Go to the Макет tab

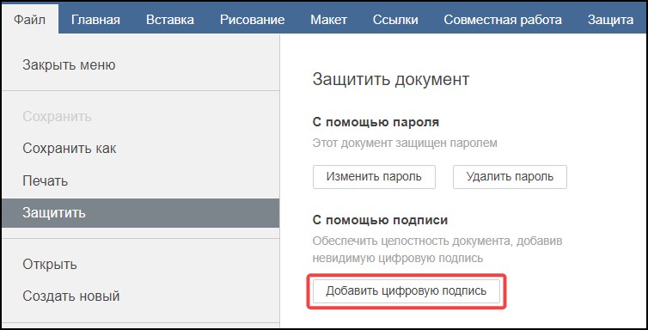[x=328, y=20]
